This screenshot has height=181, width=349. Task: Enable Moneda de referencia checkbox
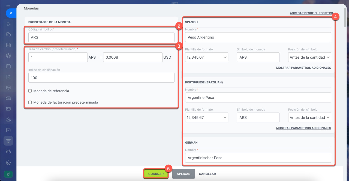[30, 91]
